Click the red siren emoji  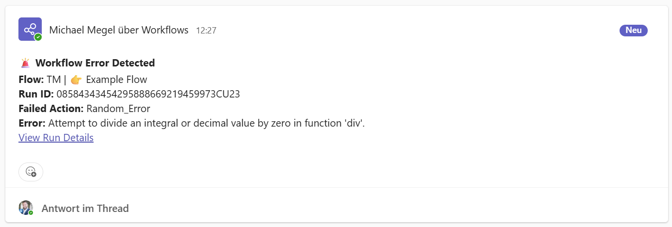(x=26, y=63)
